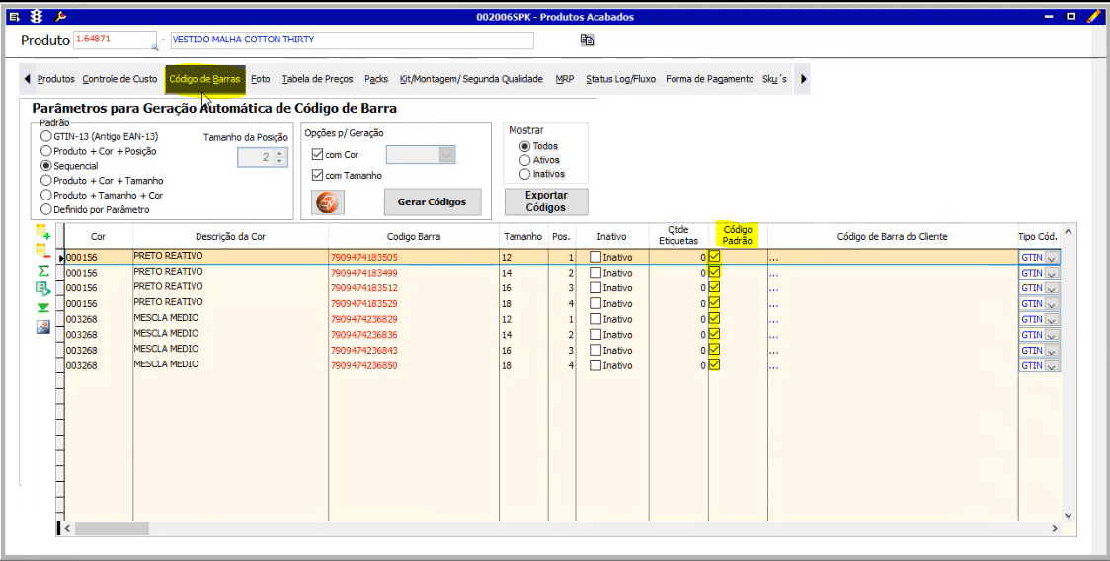This screenshot has height=561, width=1110.
Task: Select 'Ativos' in the Mostrar group
Action: pyautogui.click(x=524, y=160)
